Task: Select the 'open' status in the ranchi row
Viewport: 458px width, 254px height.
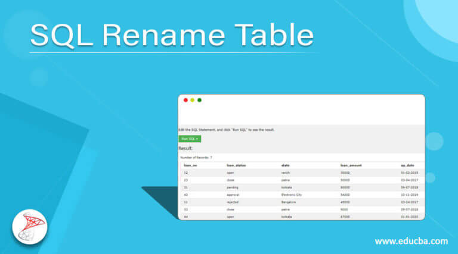Action: click(230, 173)
